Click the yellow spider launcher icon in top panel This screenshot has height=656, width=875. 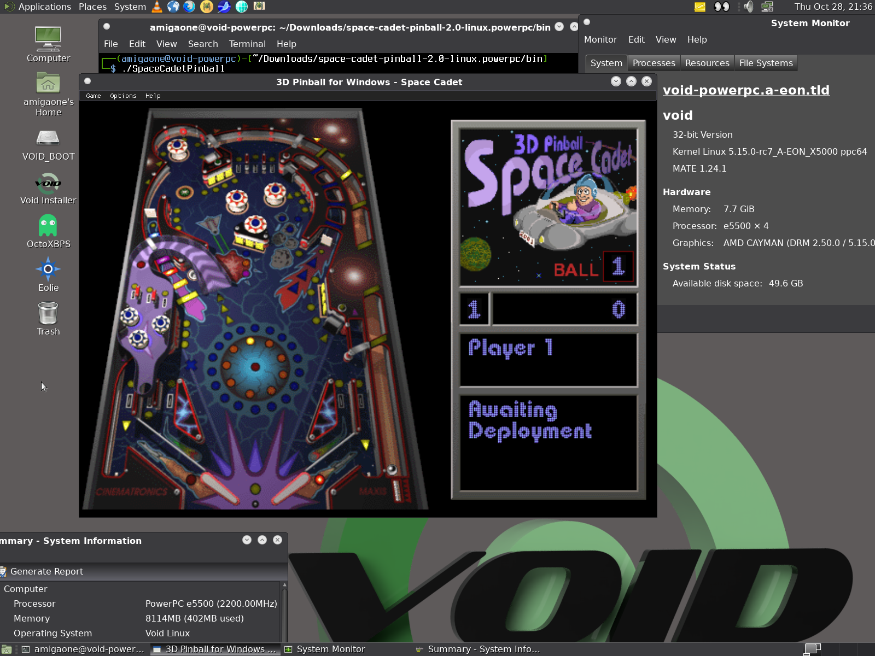[206, 7]
